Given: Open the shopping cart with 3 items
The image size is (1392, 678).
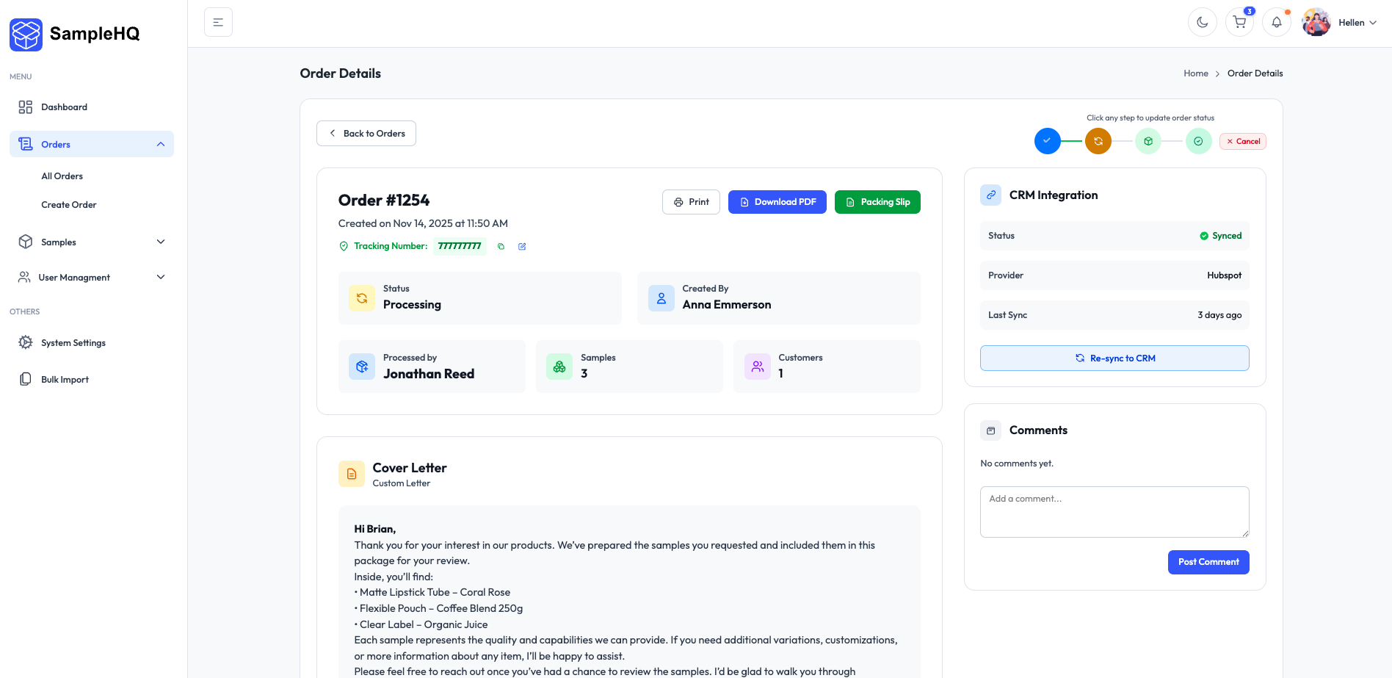Looking at the screenshot, I should click(1239, 22).
